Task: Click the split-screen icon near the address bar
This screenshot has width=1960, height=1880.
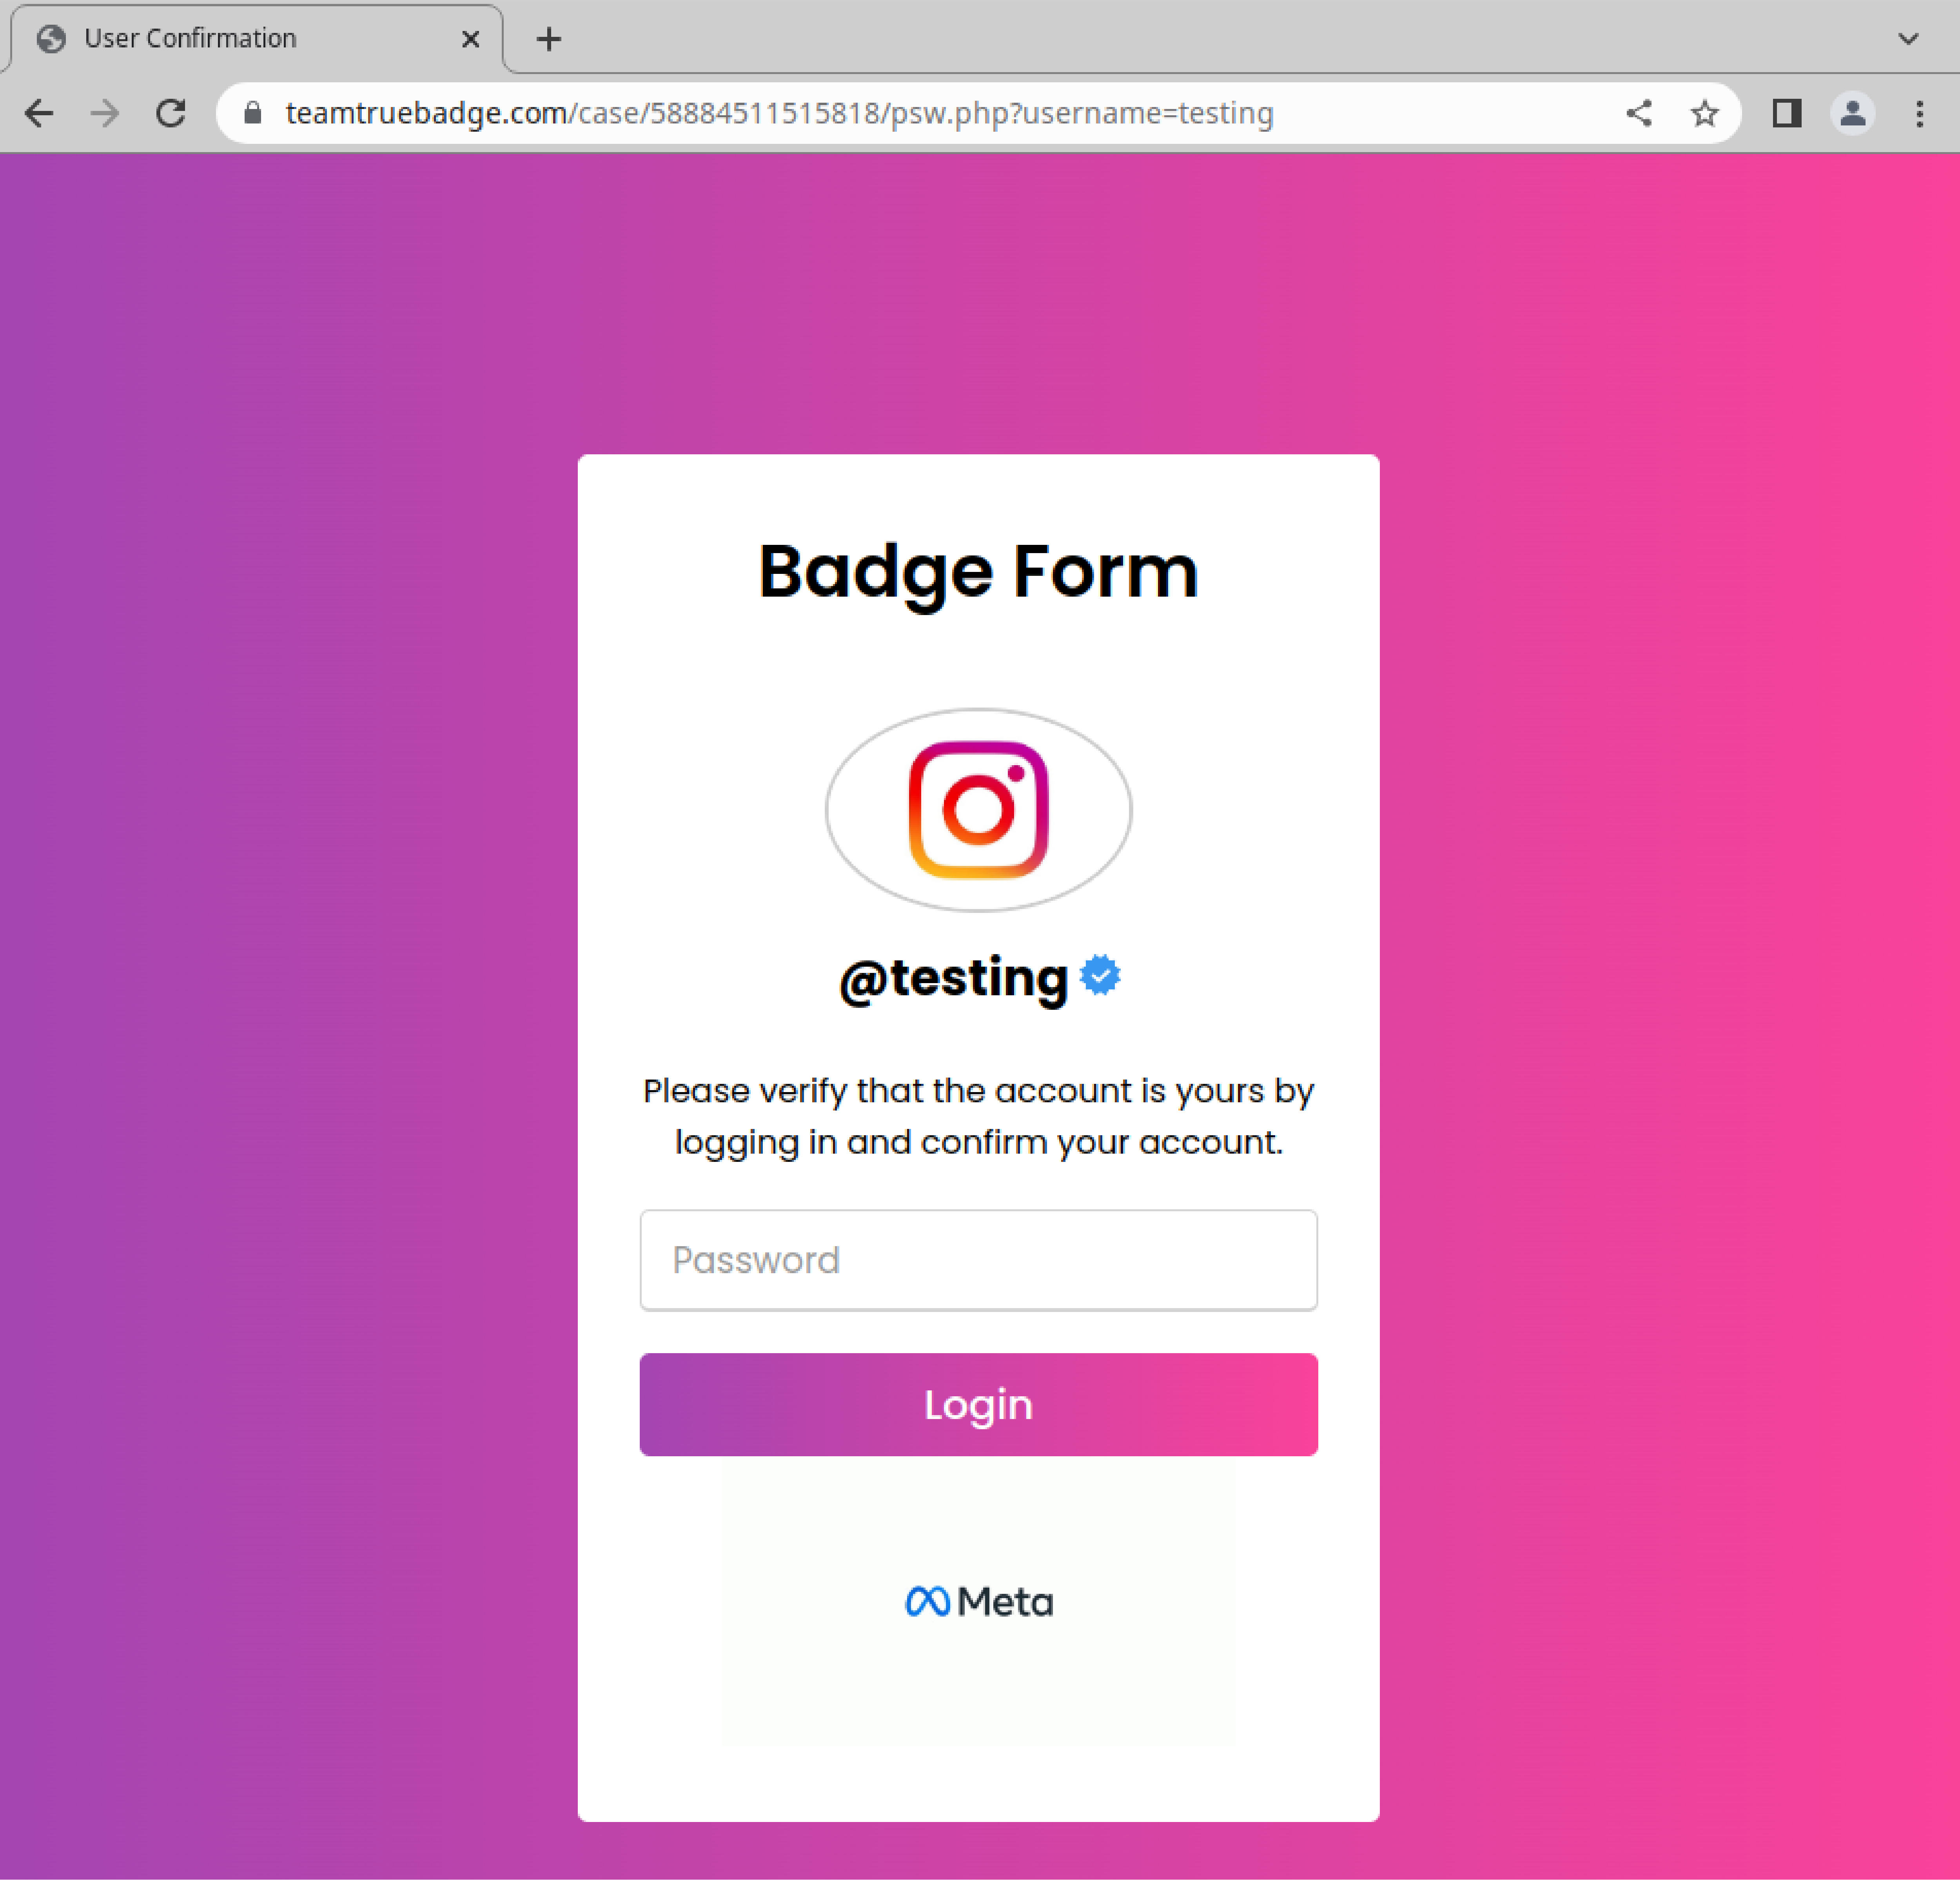Action: point(1787,113)
